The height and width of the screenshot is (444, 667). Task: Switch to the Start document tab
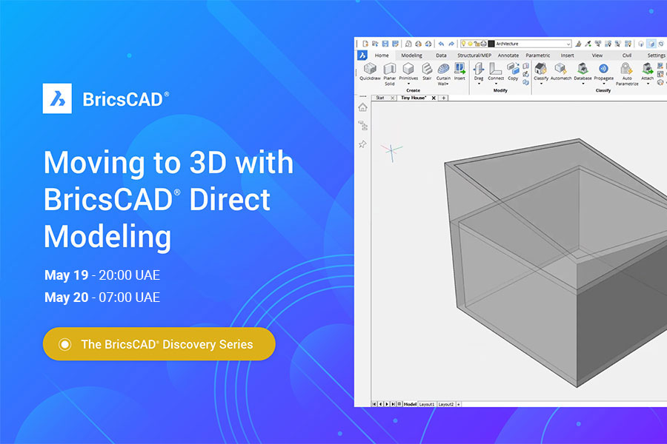tap(380, 98)
